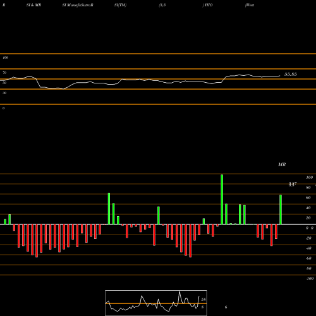Click MR axis label 100
This screenshot has width=316, height=316.
[x=310, y=178]
